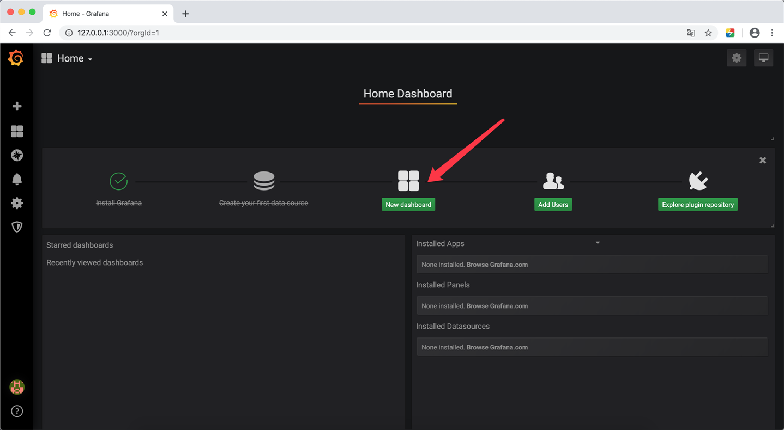Bookmark this page with the star icon
This screenshot has height=430, width=784.
pos(708,33)
